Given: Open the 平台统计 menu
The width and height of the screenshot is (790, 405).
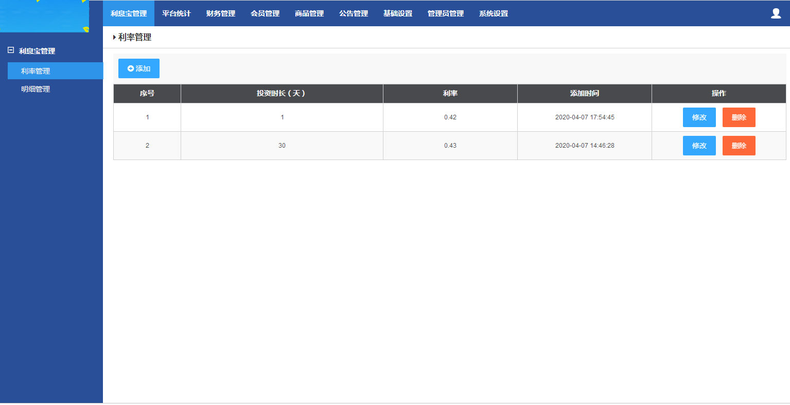Looking at the screenshot, I should click(x=176, y=13).
